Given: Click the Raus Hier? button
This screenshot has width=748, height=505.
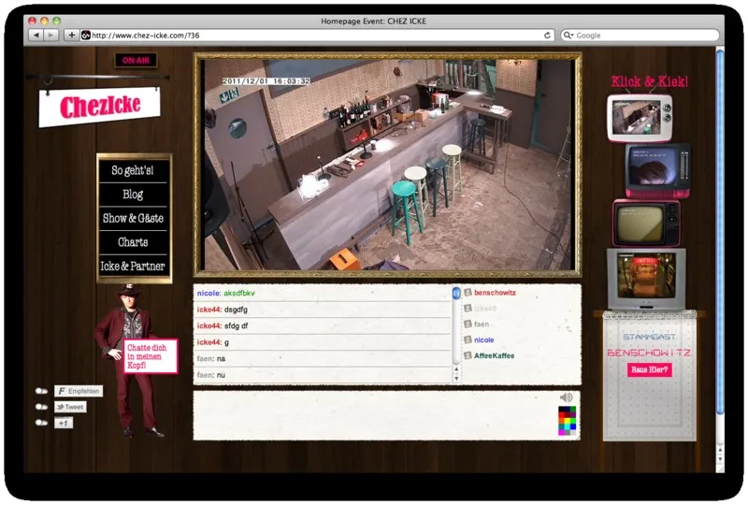Looking at the screenshot, I should pyautogui.click(x=649, y=369).
